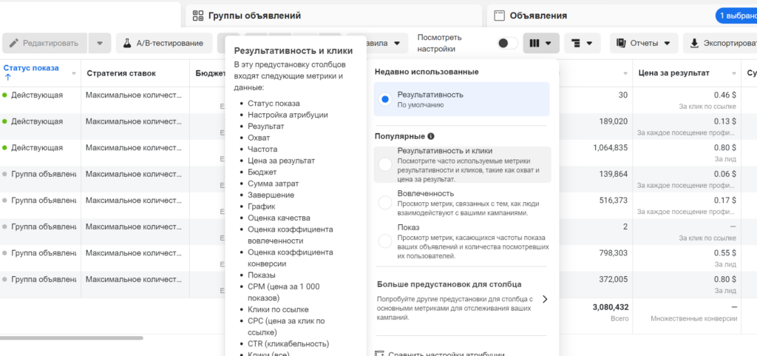Screen dimensions: 757x356
Task: Click the Стратегия ставок column header
Action: (x=122, y=73)
